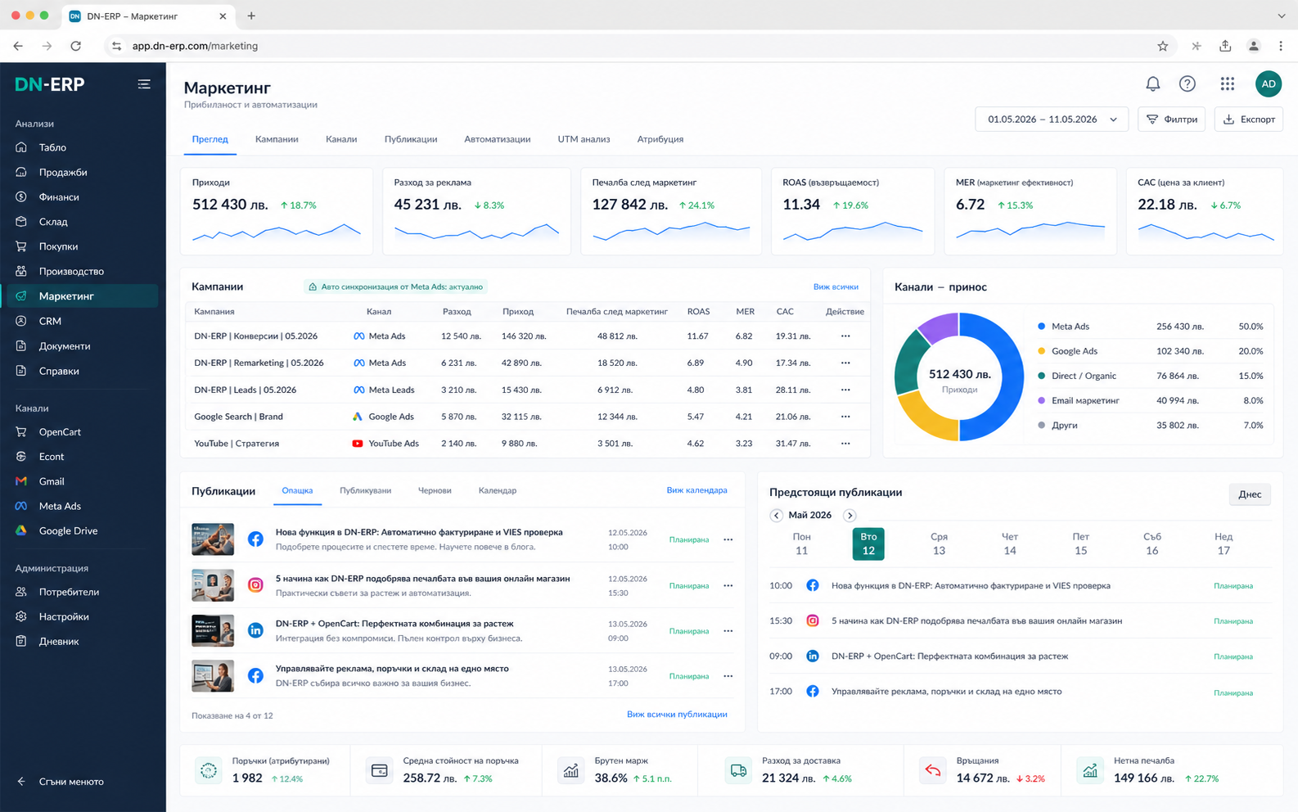Click the Дневник log icon
The width and height of the screenshot is (1298, 812).
21,641
